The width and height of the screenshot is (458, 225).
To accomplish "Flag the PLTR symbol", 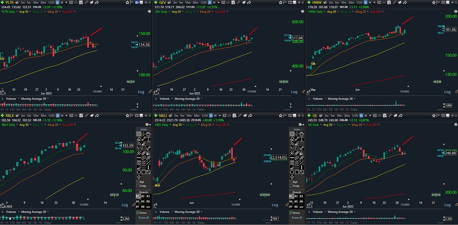I will [131, 3].
